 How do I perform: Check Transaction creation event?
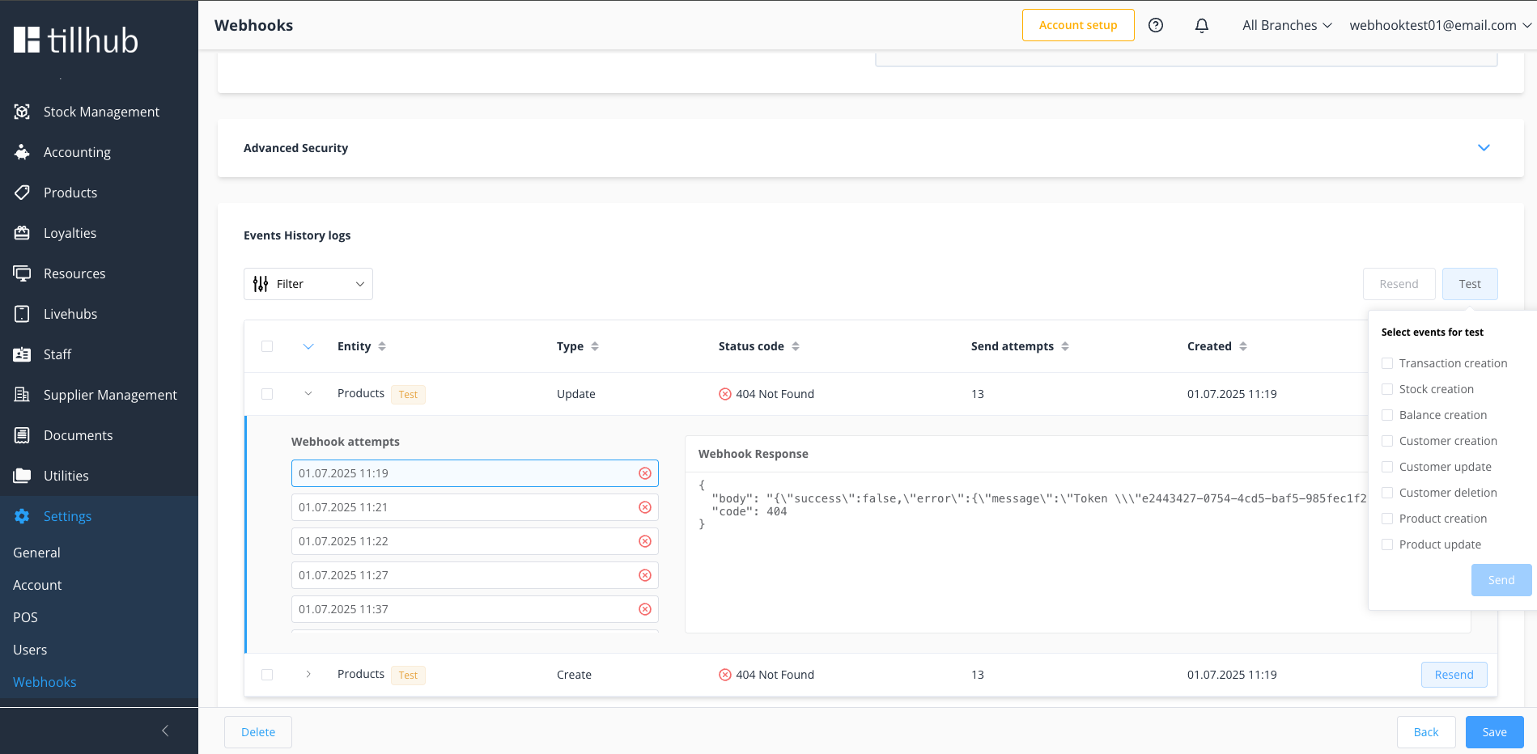1387,363
